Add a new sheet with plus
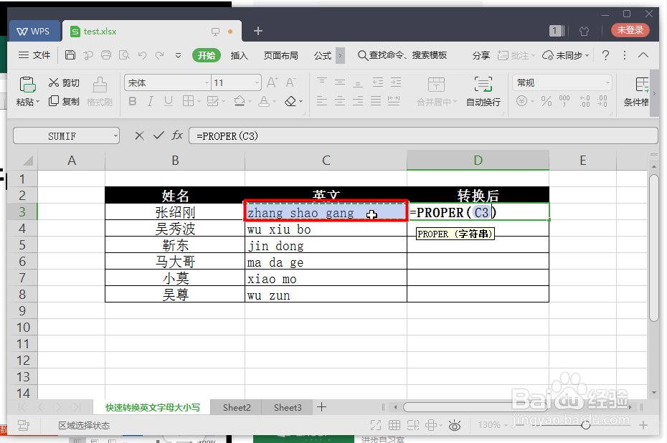667x443 pixels. tap(322, 407)
